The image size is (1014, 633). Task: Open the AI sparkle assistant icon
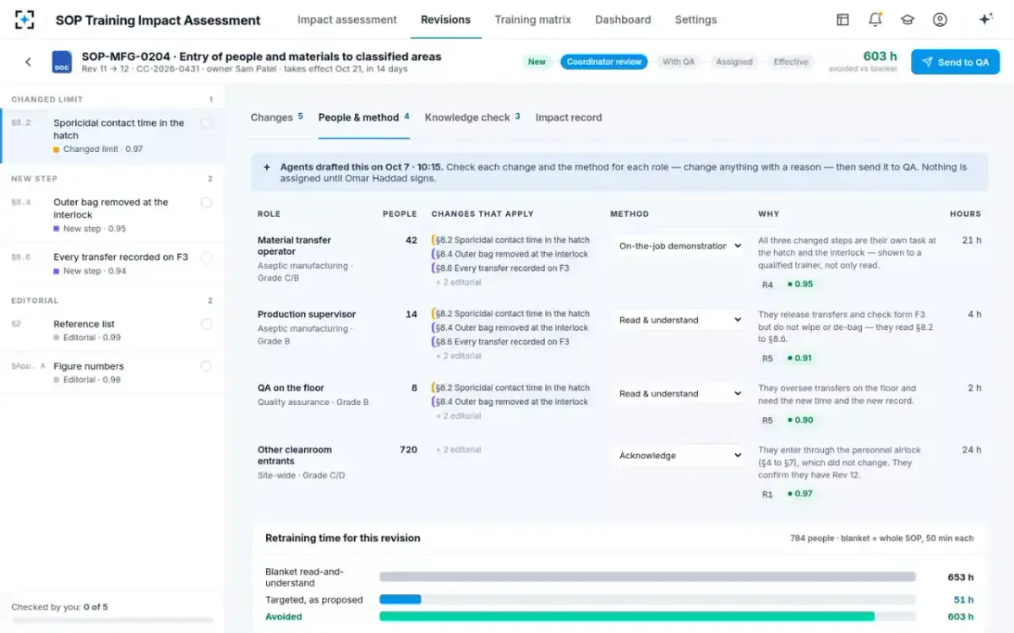tap(985, 19)
